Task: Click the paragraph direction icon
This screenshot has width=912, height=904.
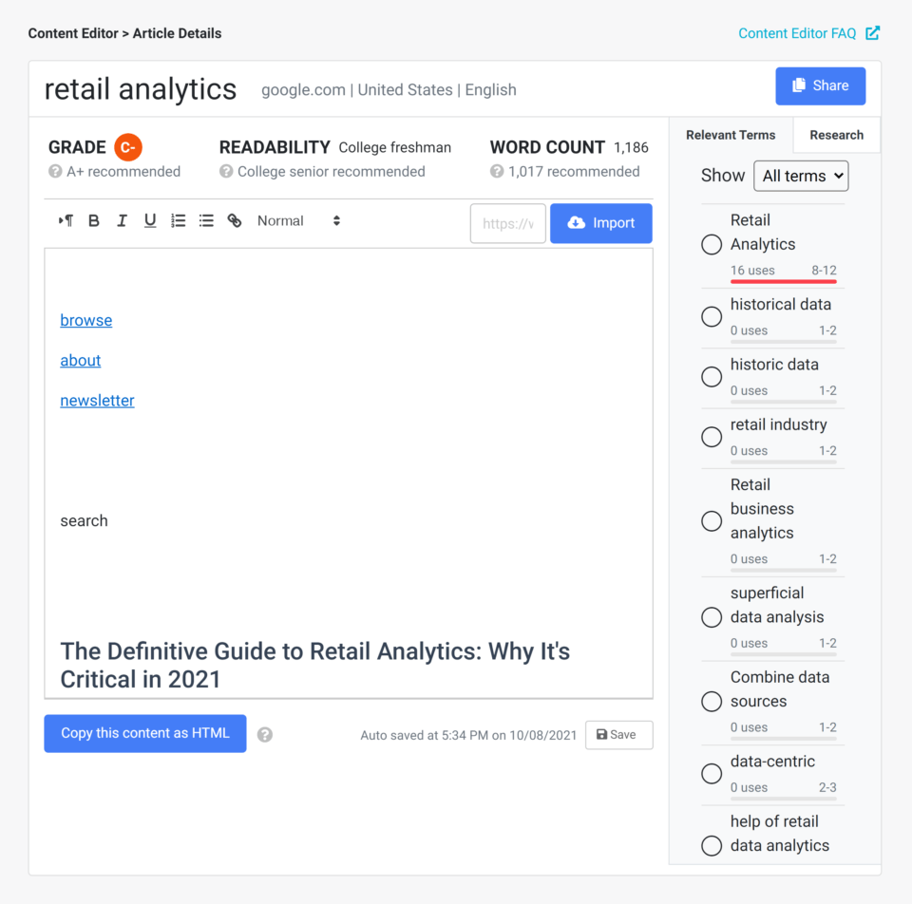Action: (65, 220)
